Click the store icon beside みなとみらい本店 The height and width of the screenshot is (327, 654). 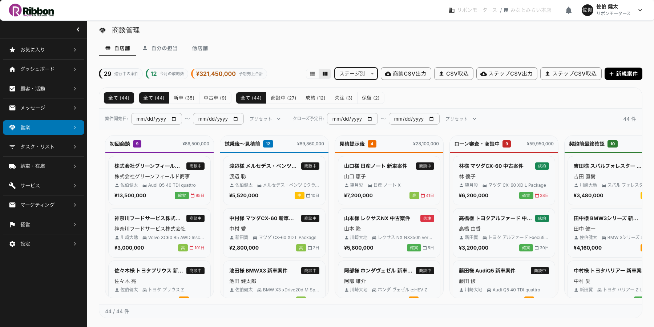click(506, 10)
